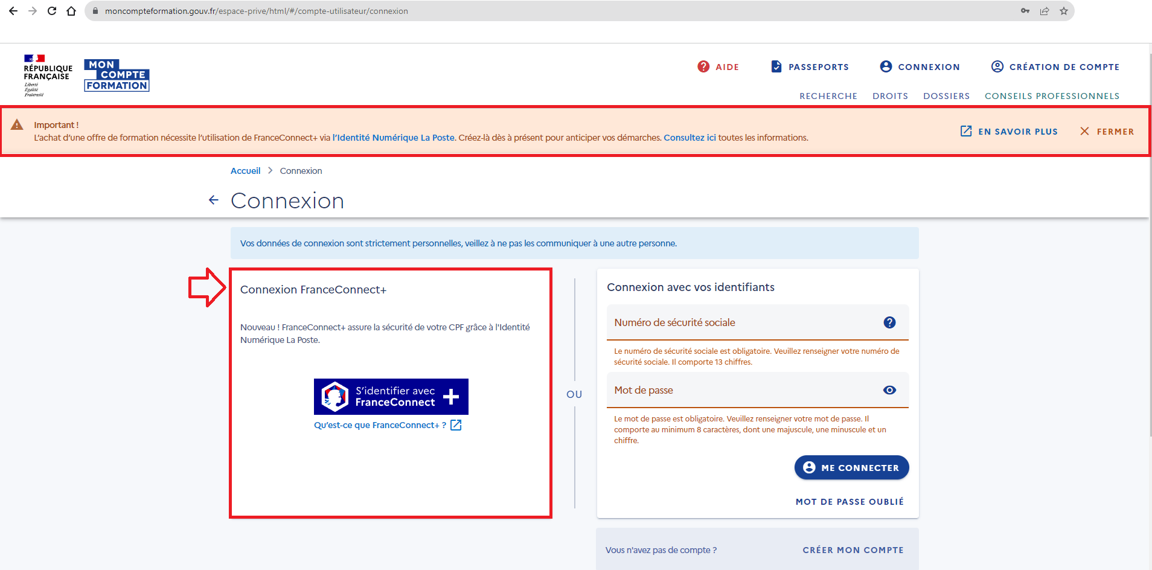The width and height of the screenshot is (1152, 570).
Task: Open the RECHERCHE navigation item
Action: (828, 96)
